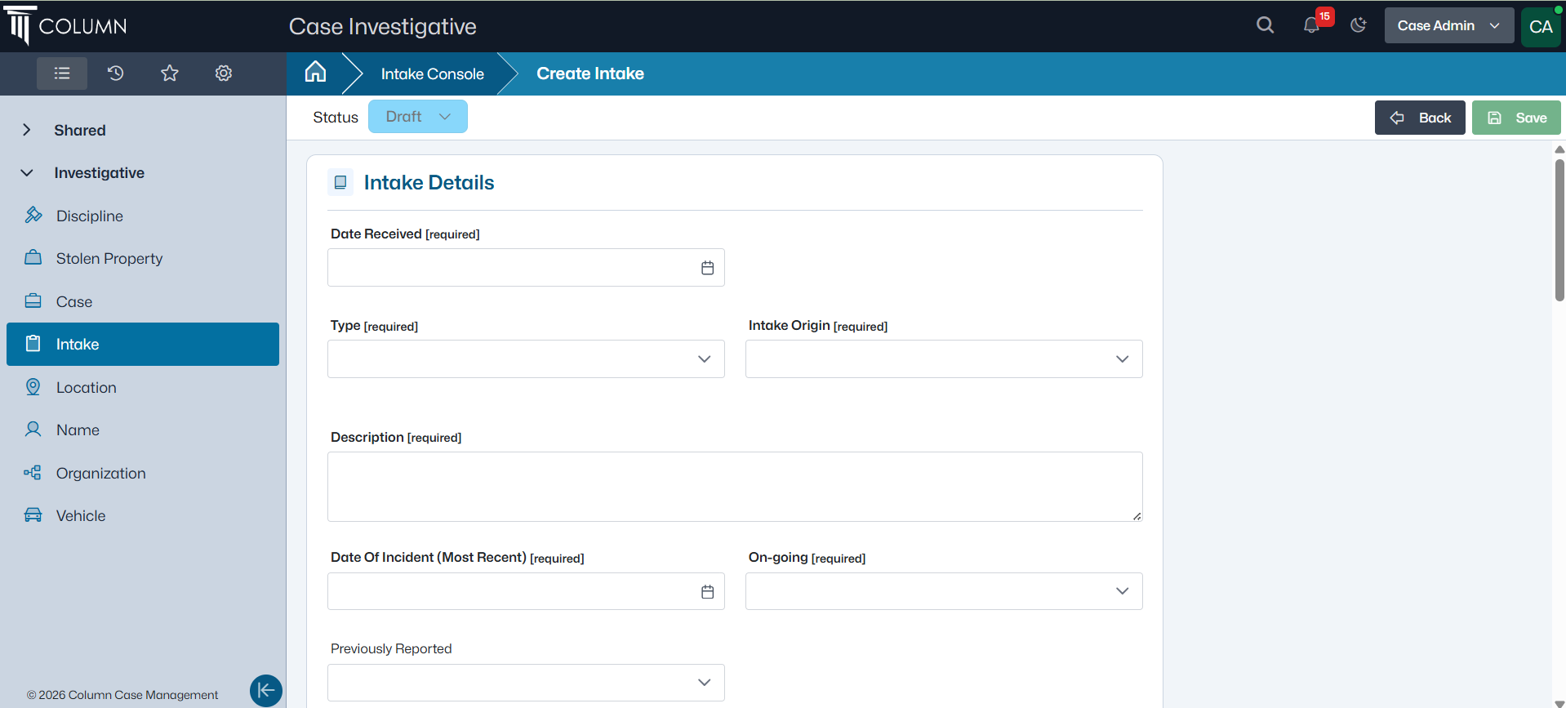Toggle dark mode moon icon
The image size is (1566, 708).
pos(1359,25)
